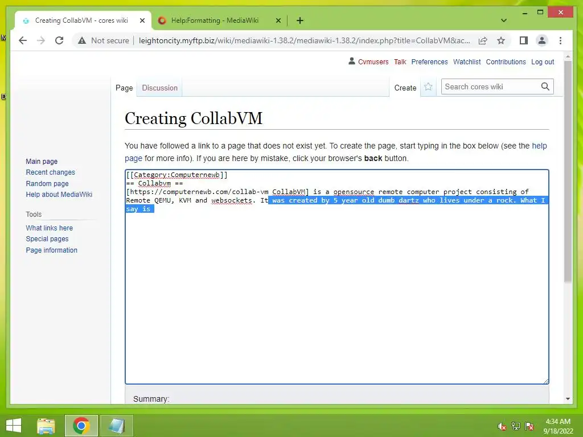Open Chrome three-dot menu

[560, 40]
